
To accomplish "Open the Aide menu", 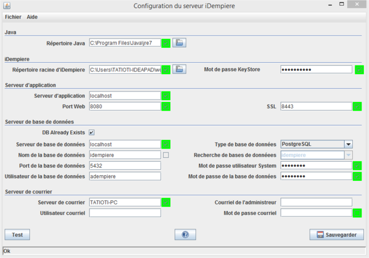I will tap(32, 17).
